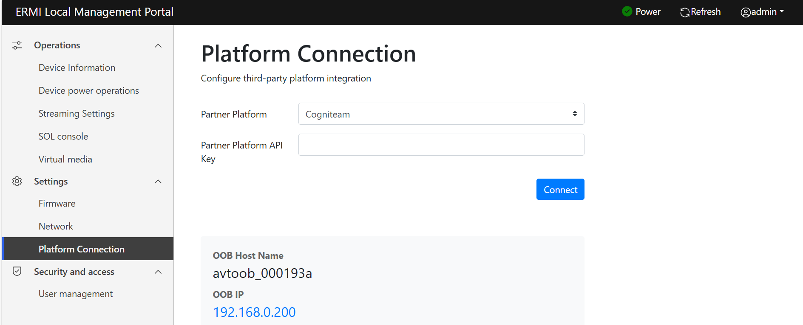Open the admin account dropdown caret

click(782, 11)
